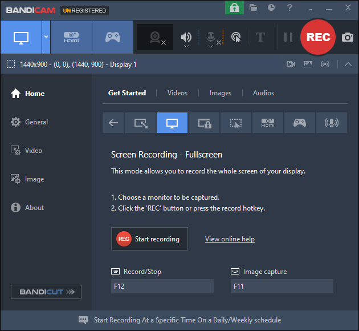Click the video camera status icon
Image resolution: width=359 pixels, height=331 pixels.
click(291, 64)
